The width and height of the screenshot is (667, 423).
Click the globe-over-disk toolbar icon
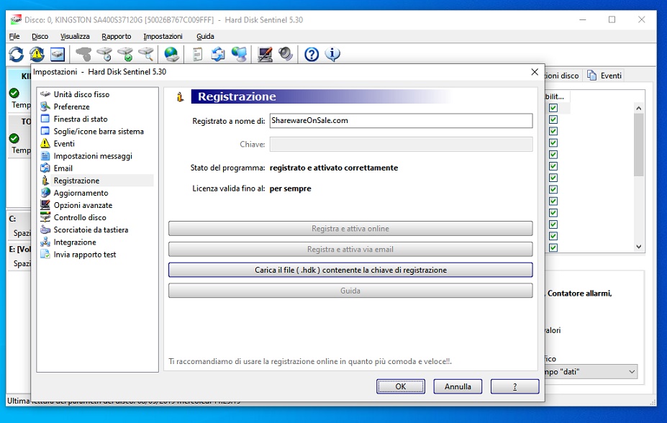pyautogui.click(x=171, y=55)
